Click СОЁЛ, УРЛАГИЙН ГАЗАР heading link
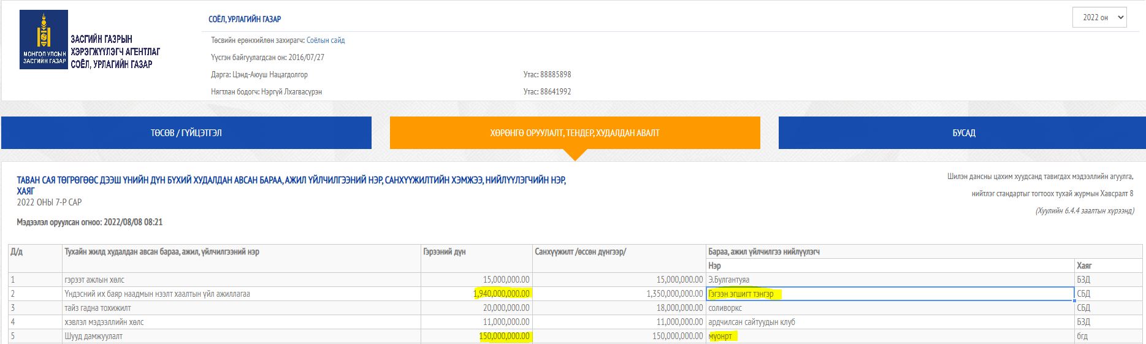The width and height of the screenshot is (1146, 344). pyautogui.click(x=245, y=20)
